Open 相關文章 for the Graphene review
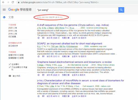The height and width of the screenshot is (100, 138). point(66,75)
